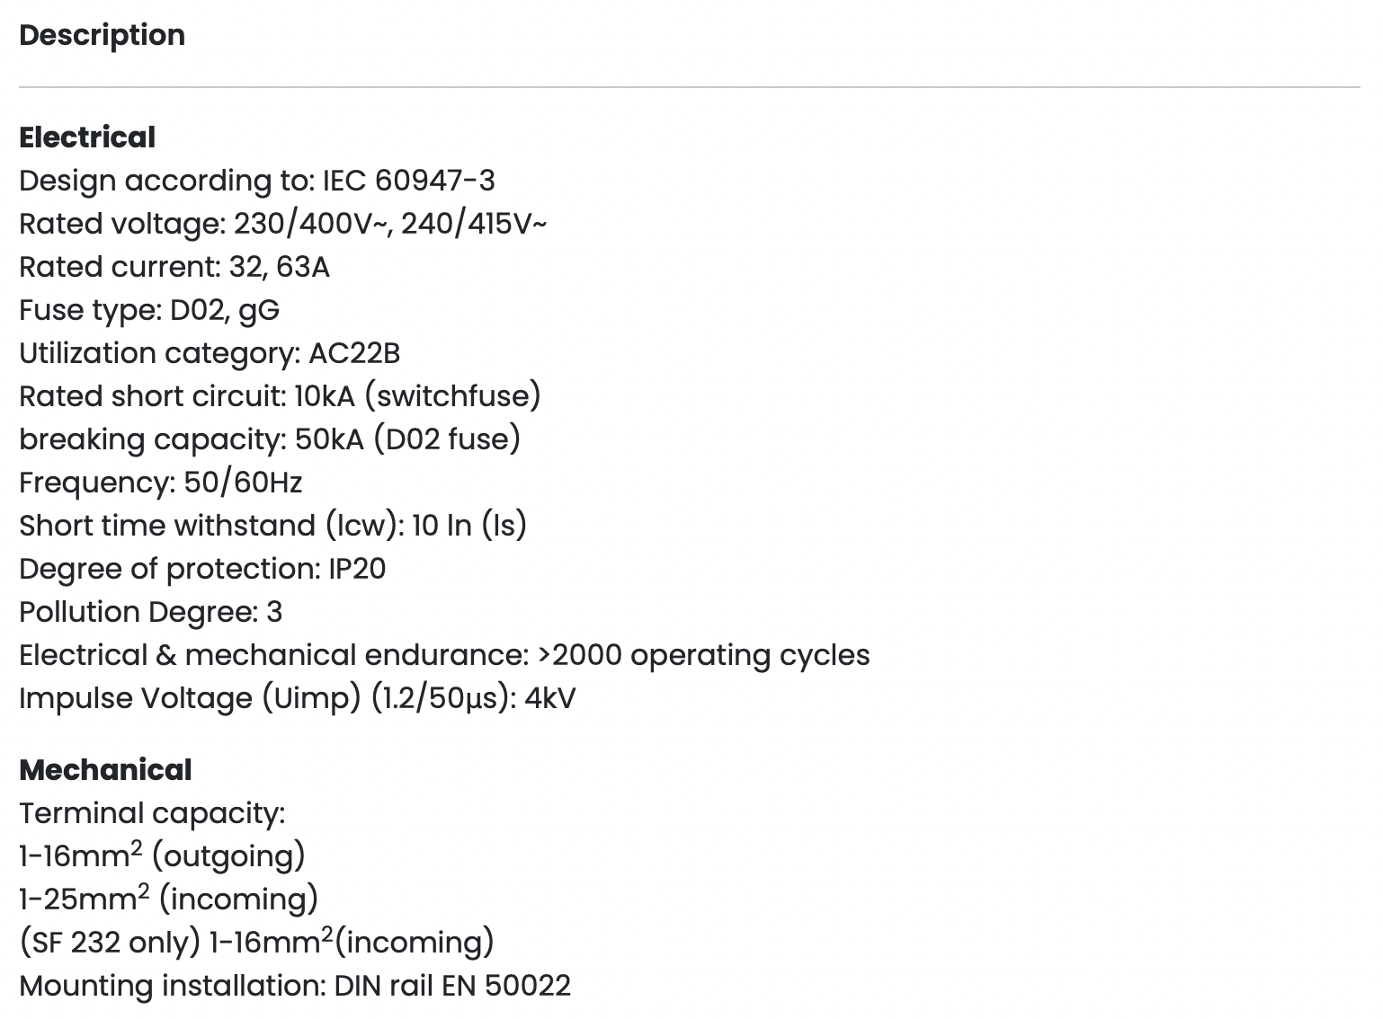Click Mounting installation DIN rail line

click(x=295, y=986)
